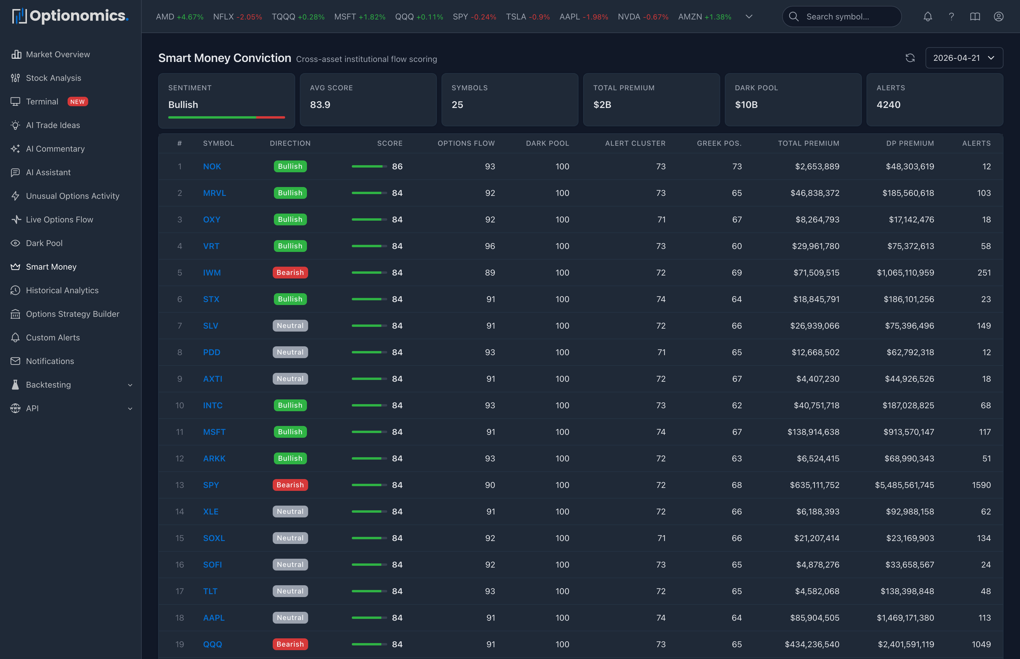This screenshot has height=659, width=1020.
Task: Expand the Backtesting submenu chevron
Action: [130, 385]
